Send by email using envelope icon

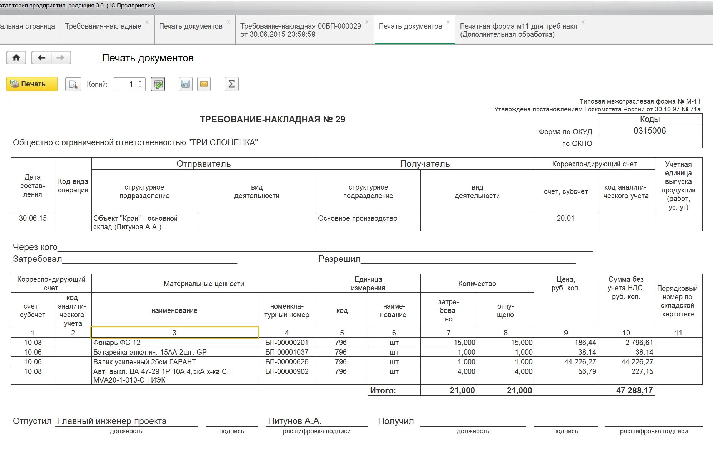[204, 84]
